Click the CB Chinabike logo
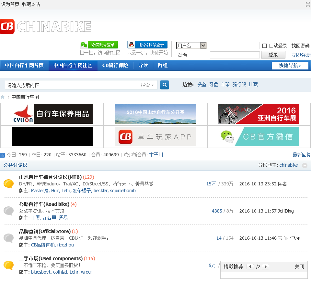The width and height of the screenshot is (311, 282). 46,26
